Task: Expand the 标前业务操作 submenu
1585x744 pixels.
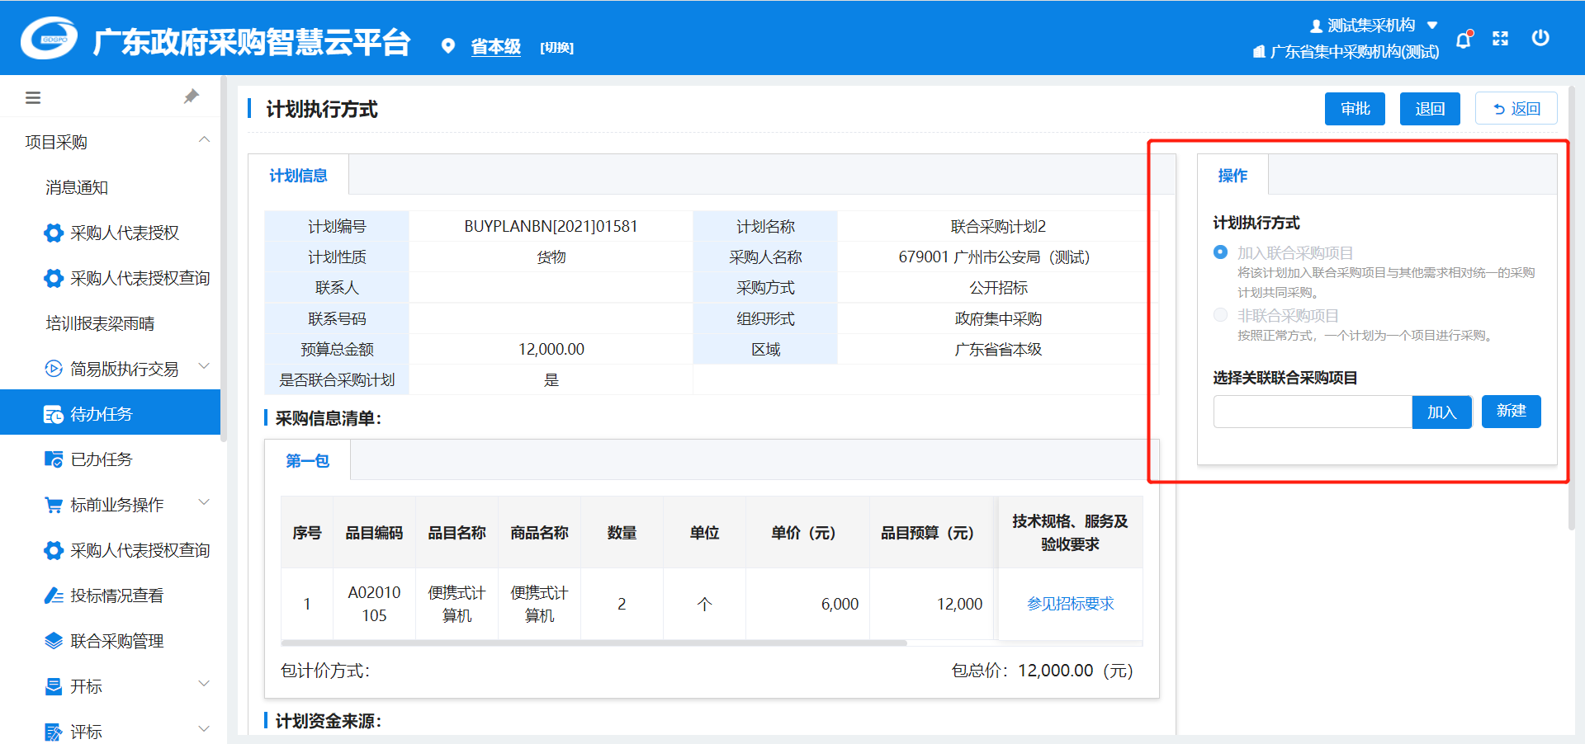Action: (x=116, y=505)
